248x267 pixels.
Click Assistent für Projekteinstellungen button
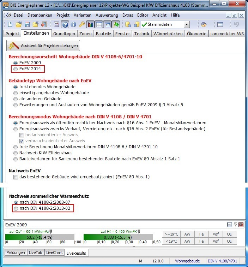pos(43,46)
